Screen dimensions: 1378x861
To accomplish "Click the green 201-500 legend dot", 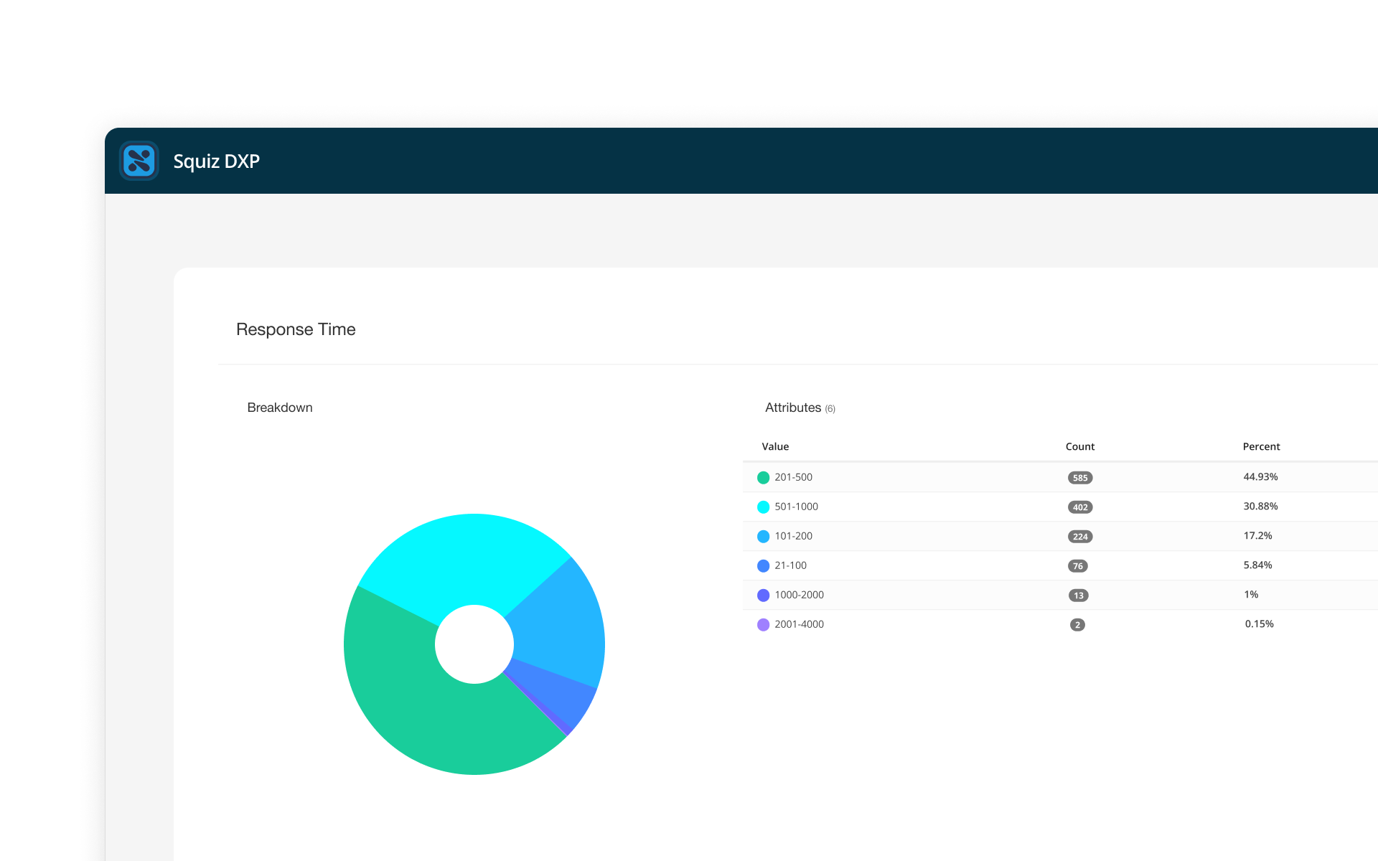I will 763,478.
